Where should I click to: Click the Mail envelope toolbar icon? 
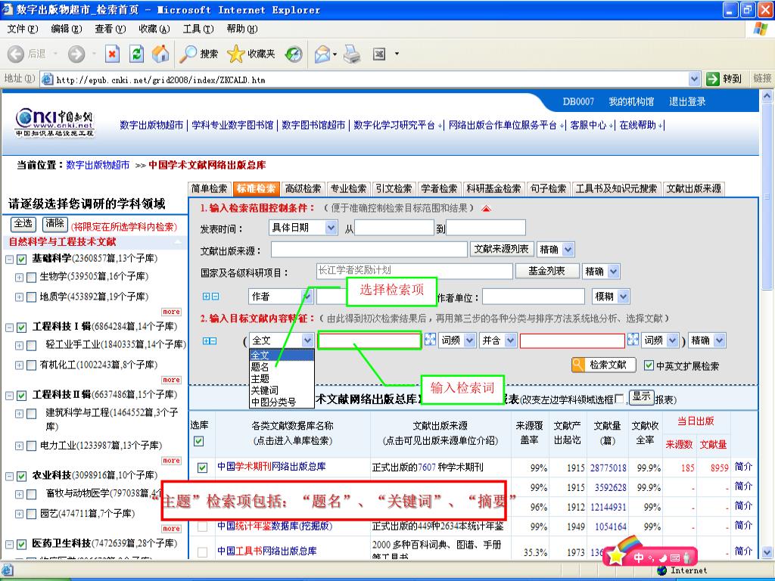point(322,54)
